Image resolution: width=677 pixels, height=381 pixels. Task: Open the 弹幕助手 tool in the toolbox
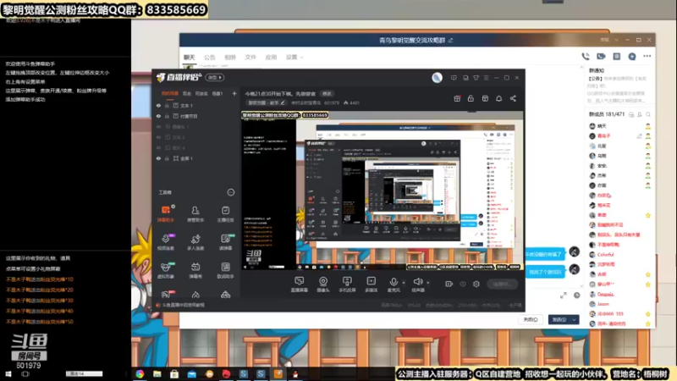click(165, 214)
